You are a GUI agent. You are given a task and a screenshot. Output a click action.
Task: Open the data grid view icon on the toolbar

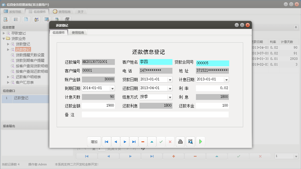(16, 19)
